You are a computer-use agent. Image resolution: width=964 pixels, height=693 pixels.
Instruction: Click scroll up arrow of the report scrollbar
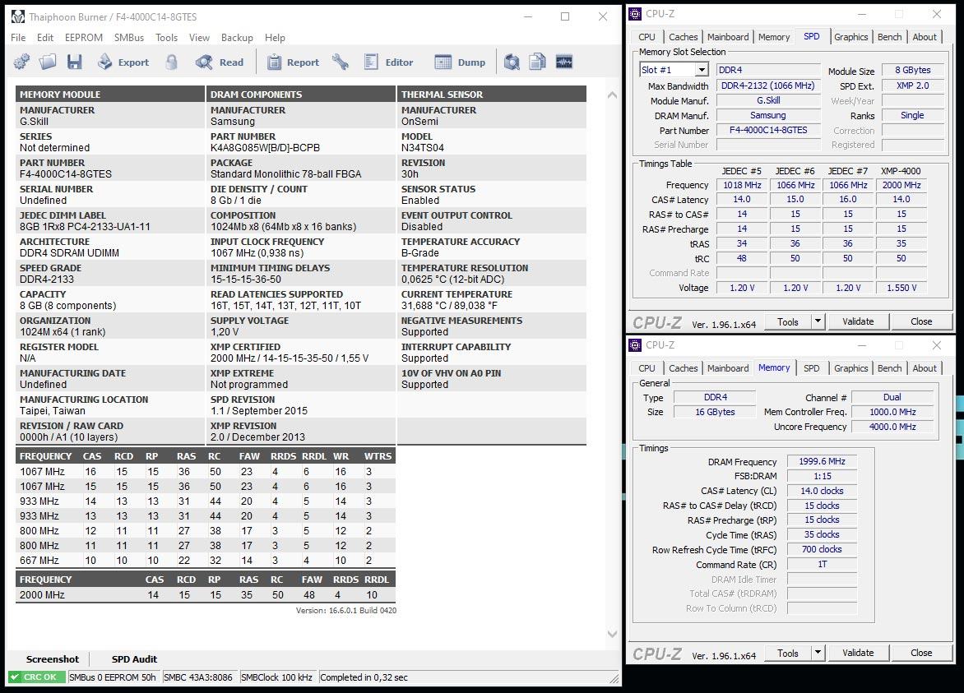pos(612,95)
